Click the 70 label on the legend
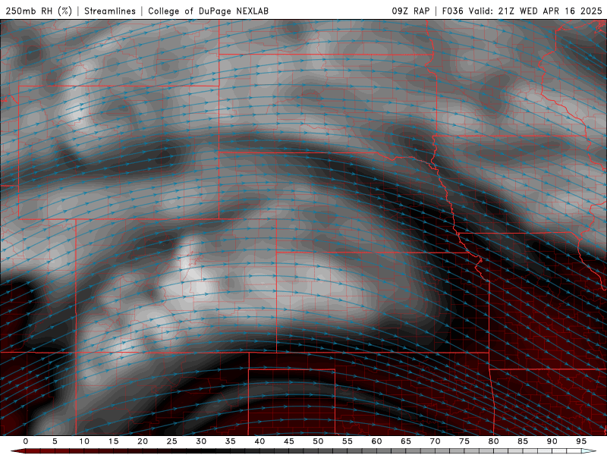This screenshot has width=607, height=455. click(435, 441)
